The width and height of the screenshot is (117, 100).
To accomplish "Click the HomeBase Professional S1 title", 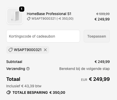I will click(49, 14).
